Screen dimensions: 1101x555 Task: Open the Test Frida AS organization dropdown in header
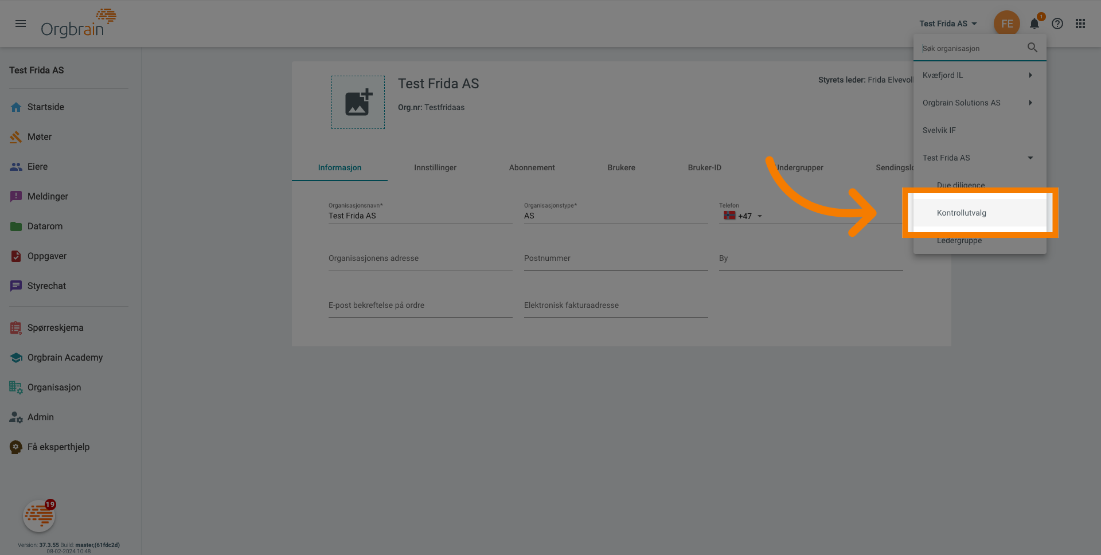pos(948,24)
